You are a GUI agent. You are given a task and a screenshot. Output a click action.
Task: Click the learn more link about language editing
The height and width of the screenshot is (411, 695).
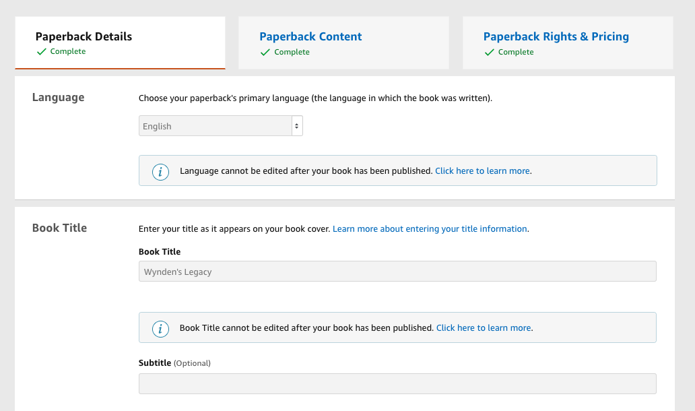[x=482, y=170]
